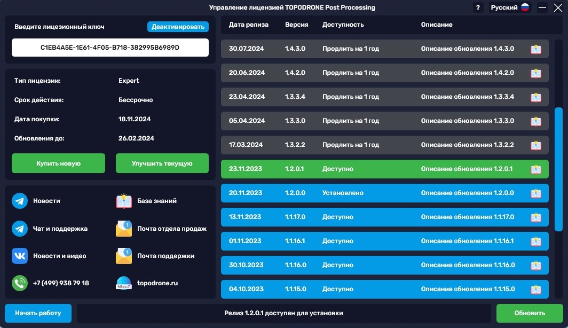Screen dimensions: 568x328
Task: Open the description icon for update 1.3.2.2
Action: (536, 145)
